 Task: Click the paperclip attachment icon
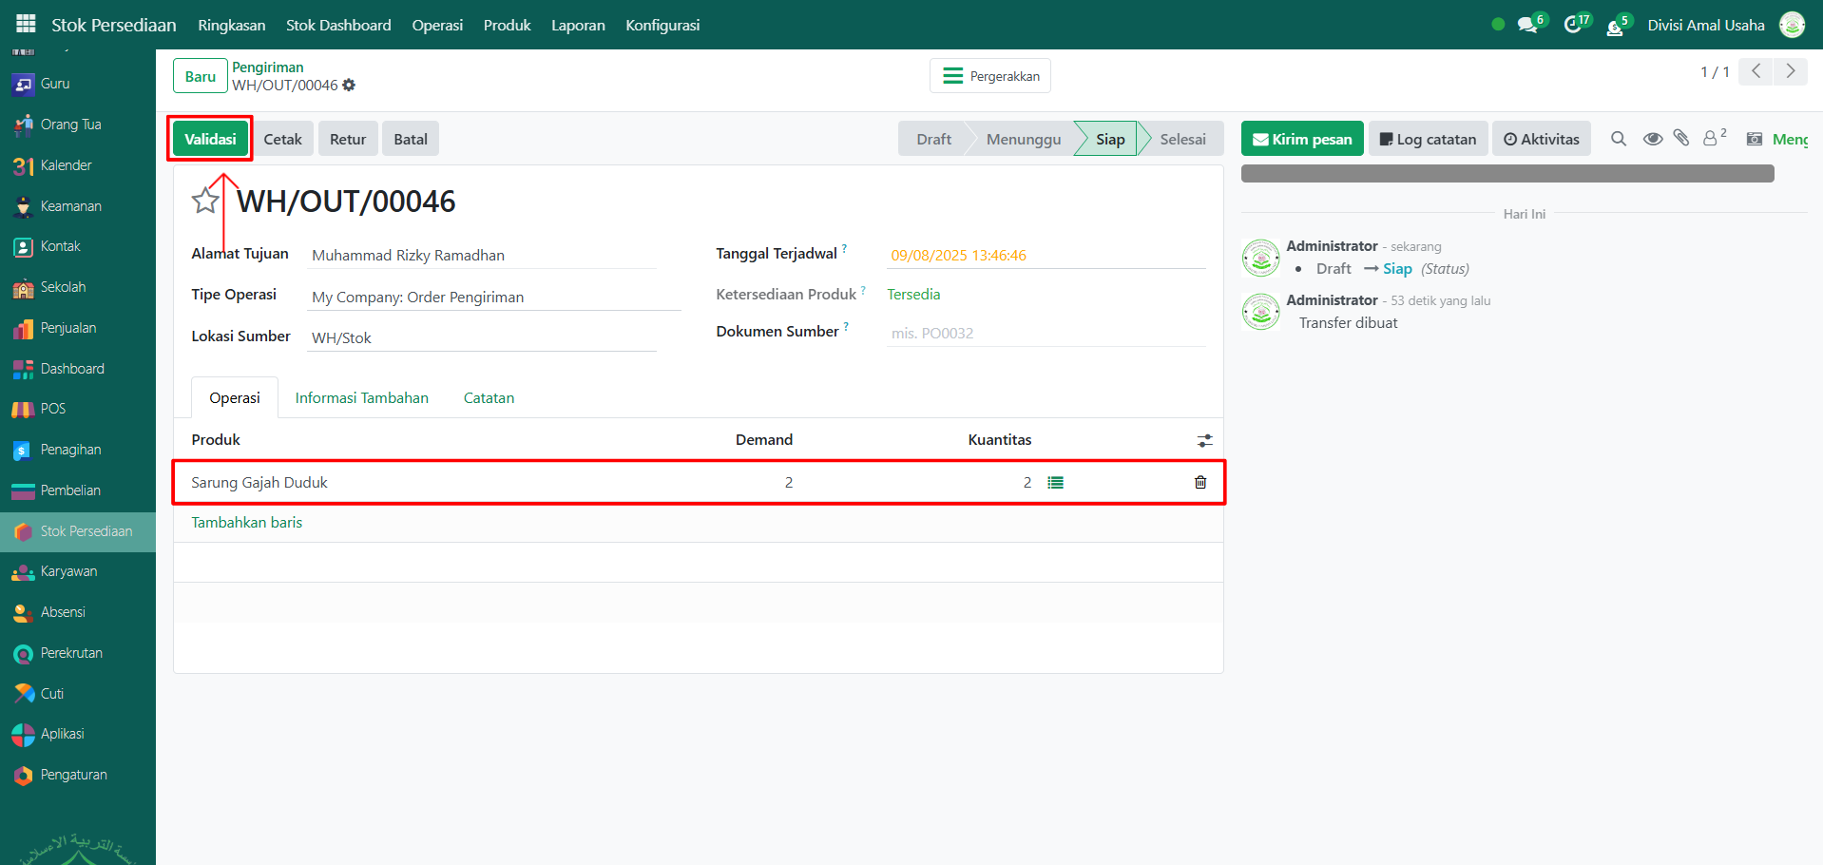[1681, 139]
